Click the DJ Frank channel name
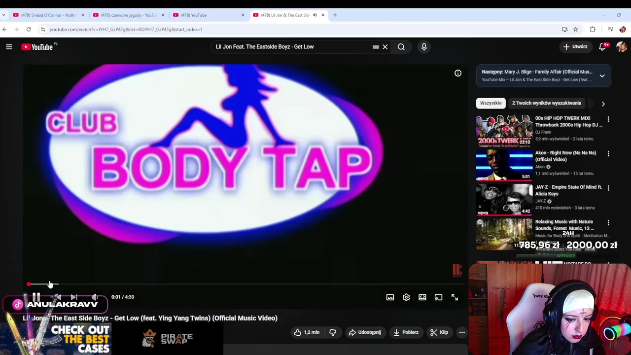631x355 pixels. pos(543,132)
